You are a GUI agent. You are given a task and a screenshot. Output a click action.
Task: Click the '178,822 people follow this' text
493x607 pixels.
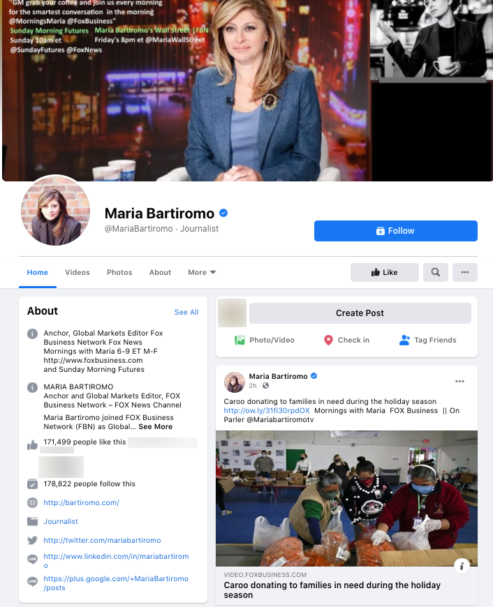coord(89,484)
